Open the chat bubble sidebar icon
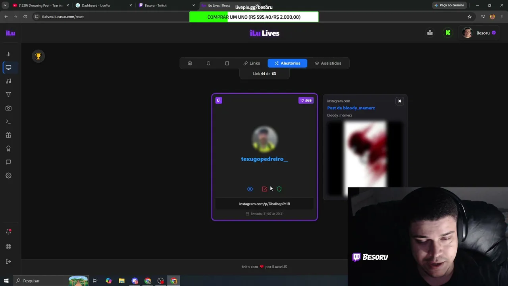Viewport: 508px width, 286px height. pos(8,162)
